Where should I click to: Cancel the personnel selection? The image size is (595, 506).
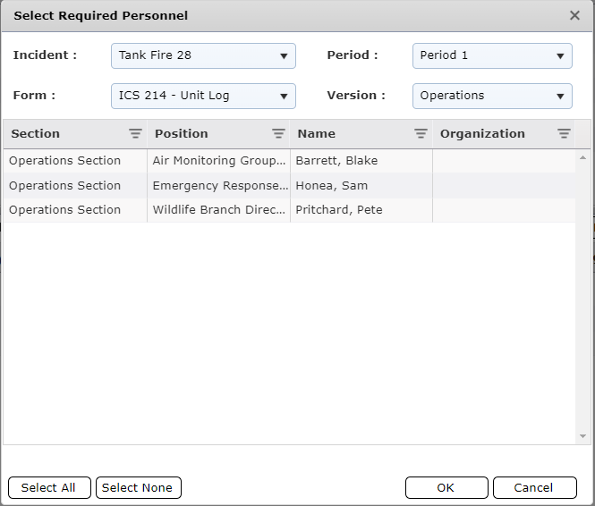point(534,487)
